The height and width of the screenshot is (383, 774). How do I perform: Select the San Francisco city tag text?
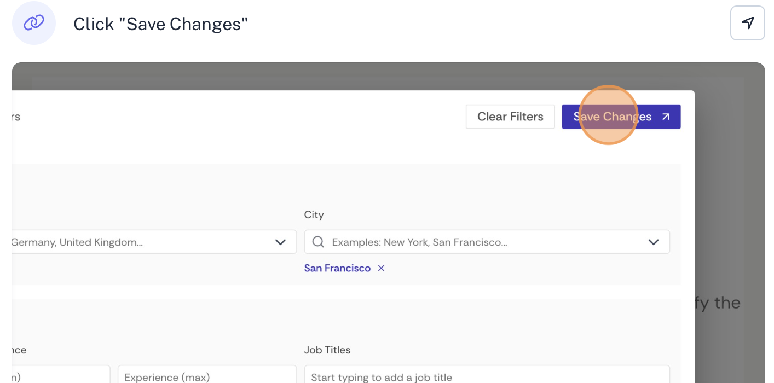337,268
